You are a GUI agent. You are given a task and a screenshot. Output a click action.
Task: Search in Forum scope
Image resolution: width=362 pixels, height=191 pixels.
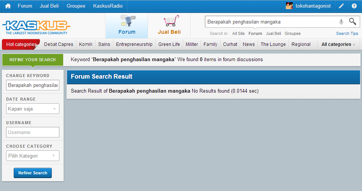pyautogui.click(x=255, y=33)
